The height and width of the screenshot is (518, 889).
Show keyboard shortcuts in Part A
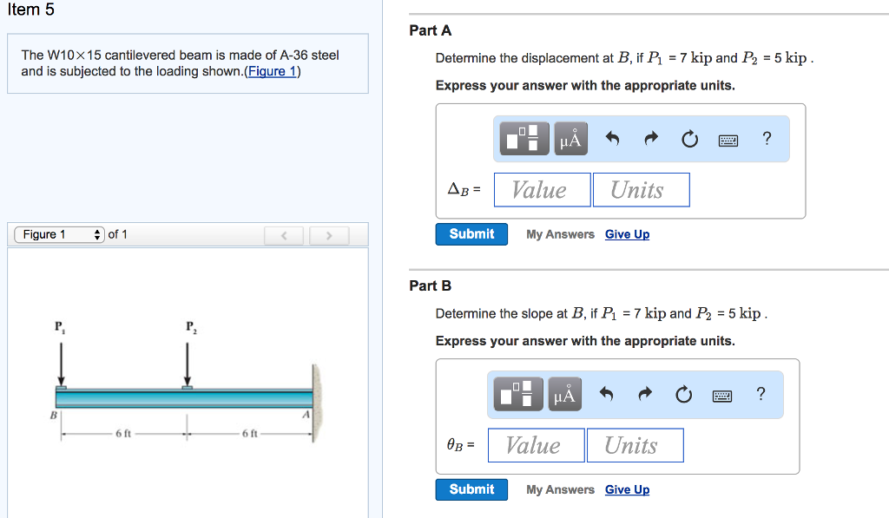pos(728,140)
